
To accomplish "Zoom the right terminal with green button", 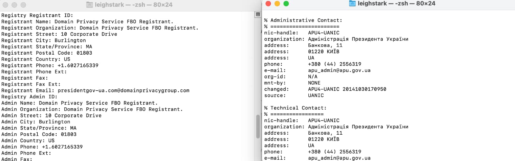I will [x=286, y=4].
